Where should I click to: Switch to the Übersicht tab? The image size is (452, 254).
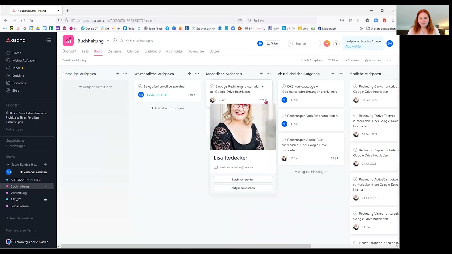[x=69, y=51]
